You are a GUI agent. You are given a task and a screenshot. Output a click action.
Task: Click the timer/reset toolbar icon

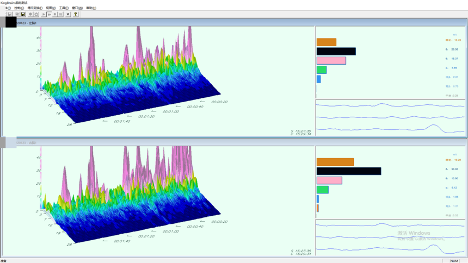pyautogui.click(x=36, y=14)
